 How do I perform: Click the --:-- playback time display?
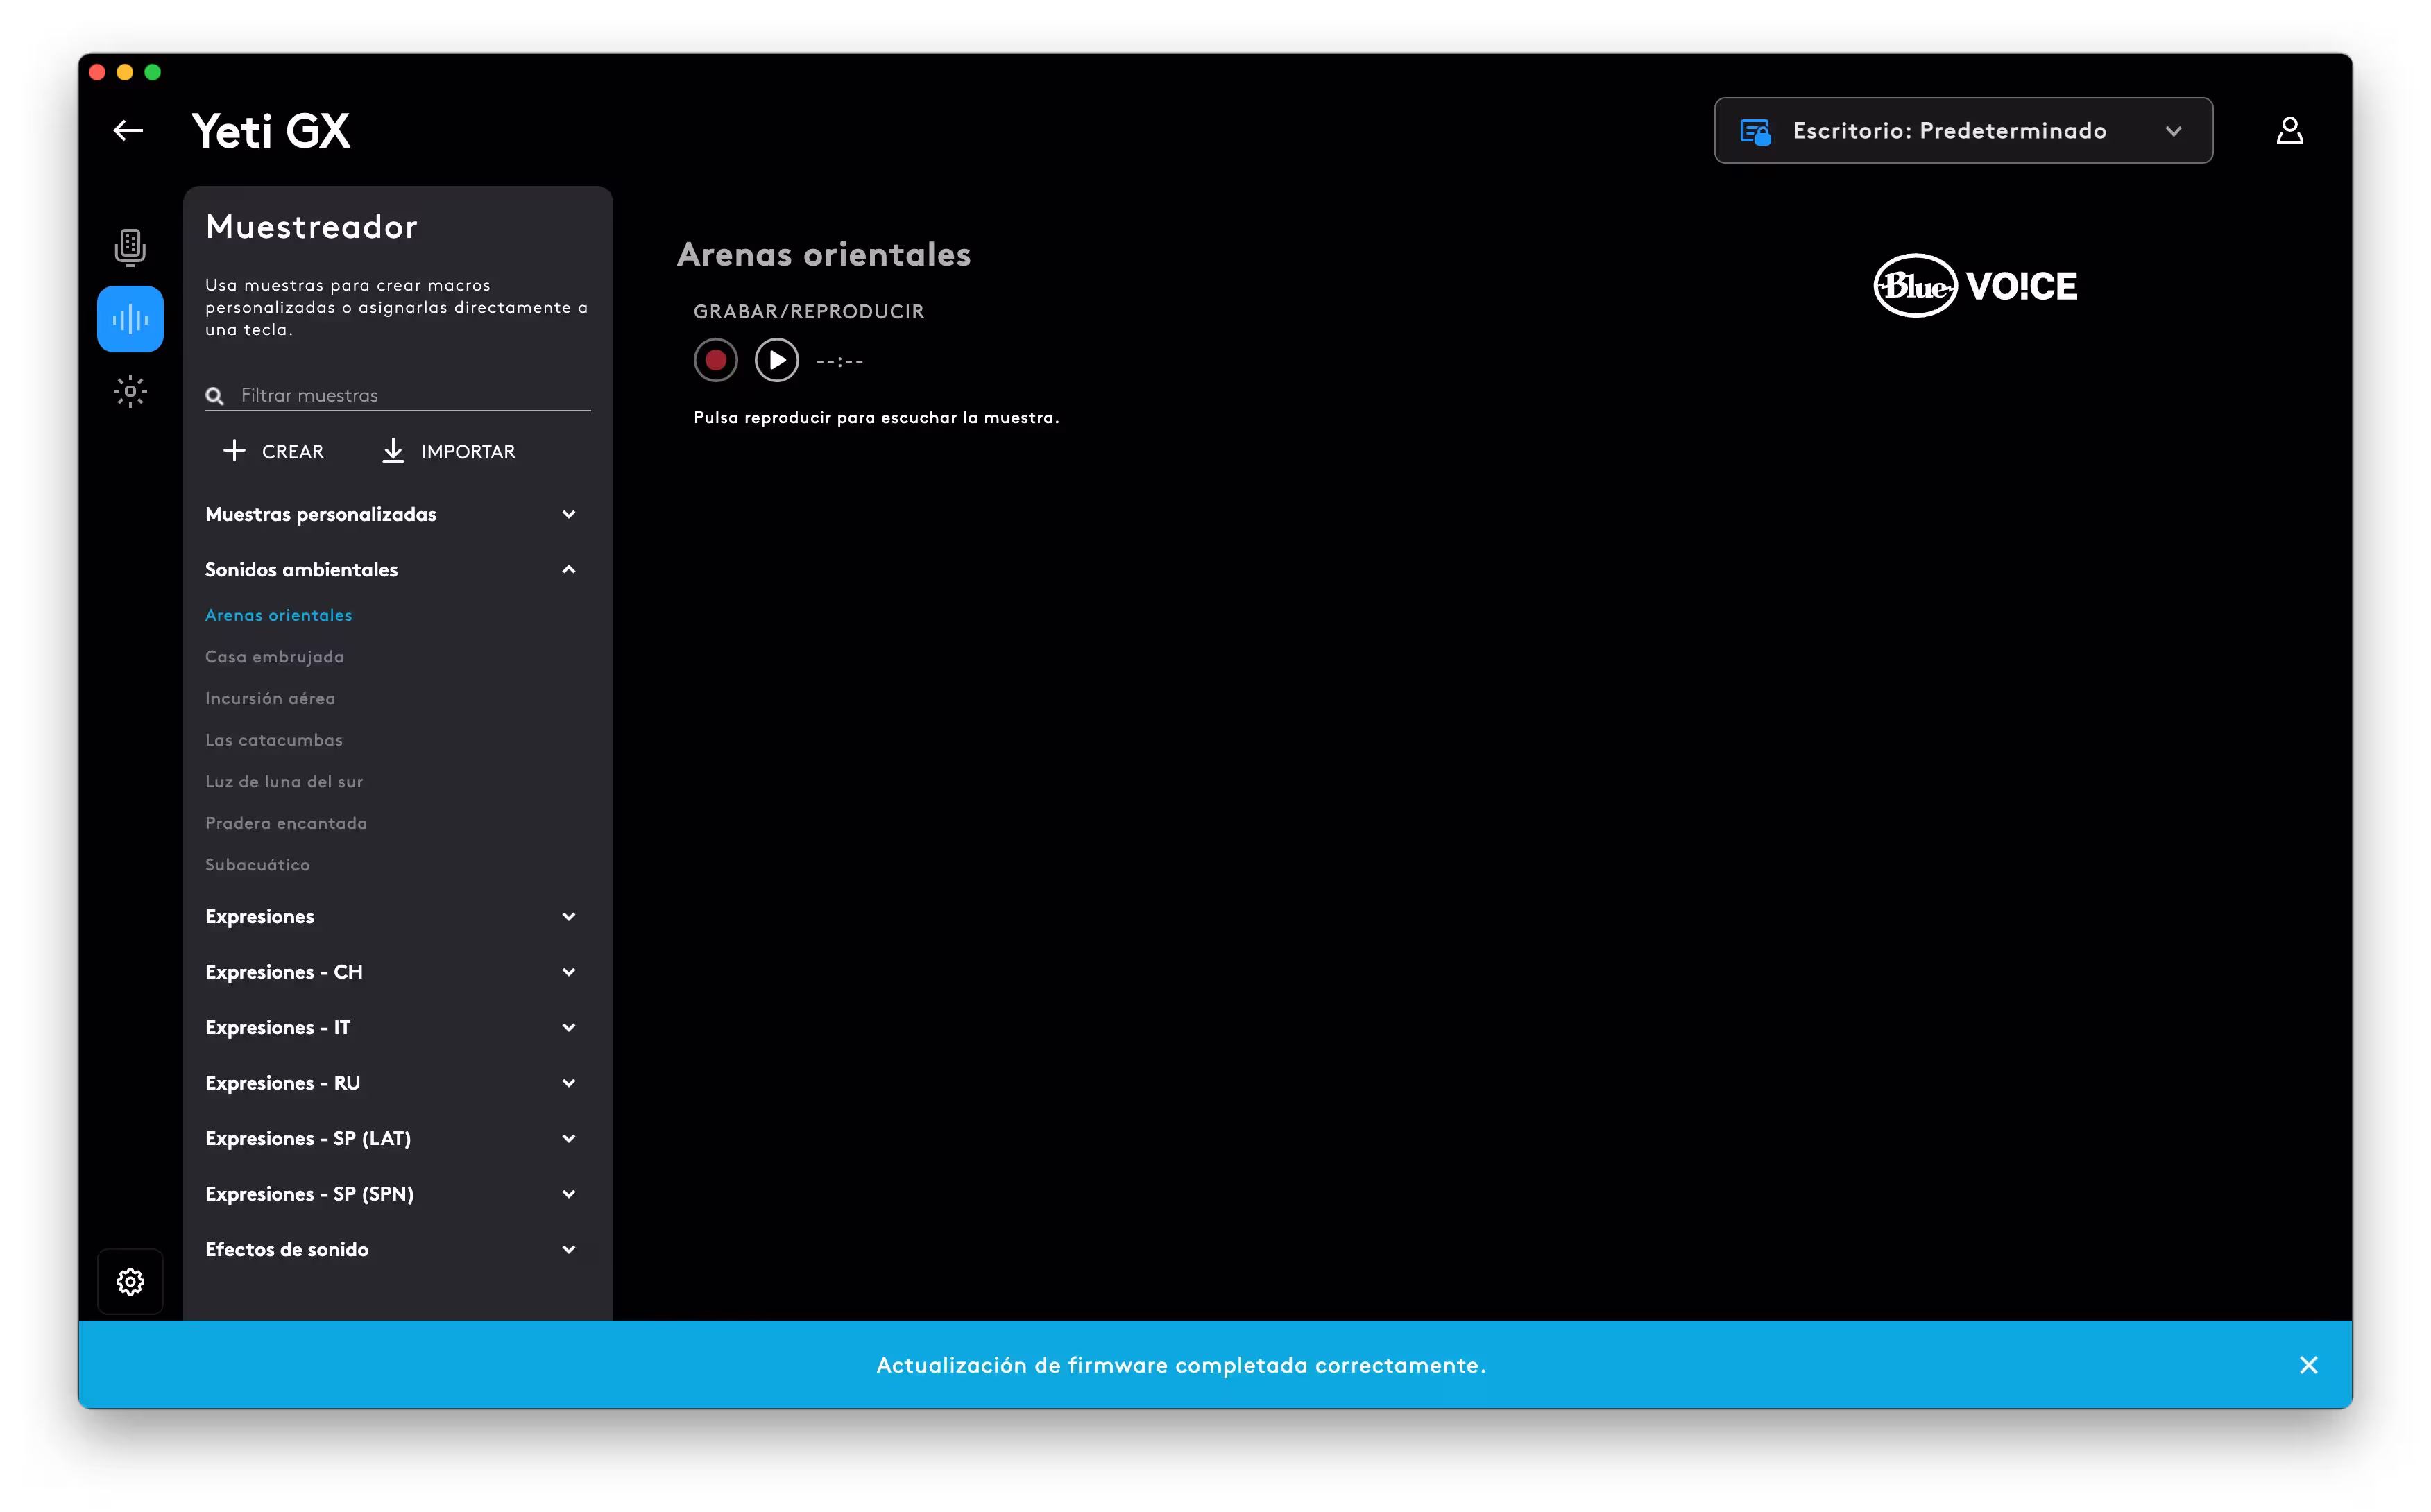pyautogui.click(x=840, y=361)
